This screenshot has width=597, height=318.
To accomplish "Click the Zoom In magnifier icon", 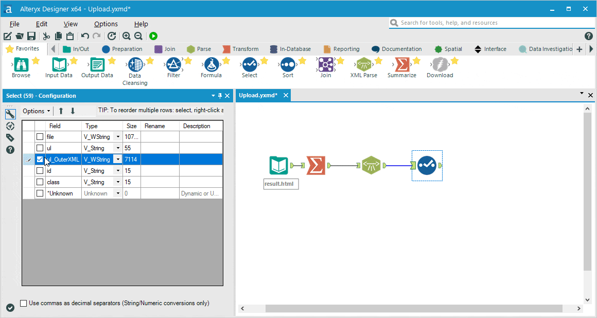I will tap(127, 36).
